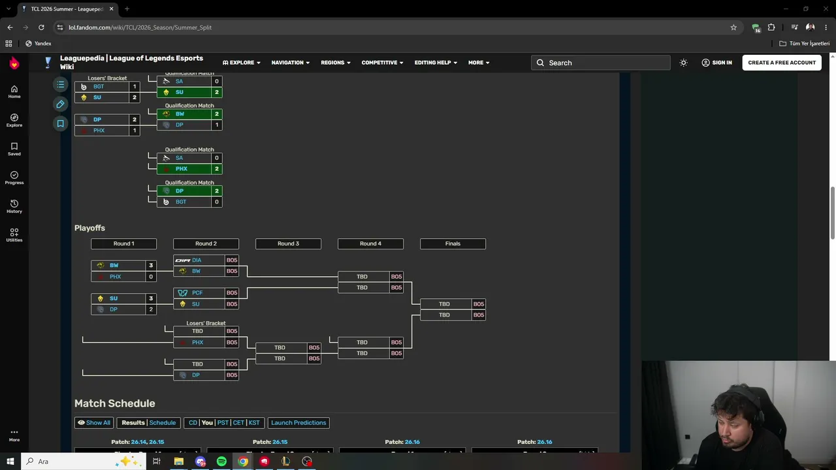Image resolution: width=836 pixels, height=470 pixels.
Task: Select the TCL 2026 Summer browser tab
Action: (67, 9)
